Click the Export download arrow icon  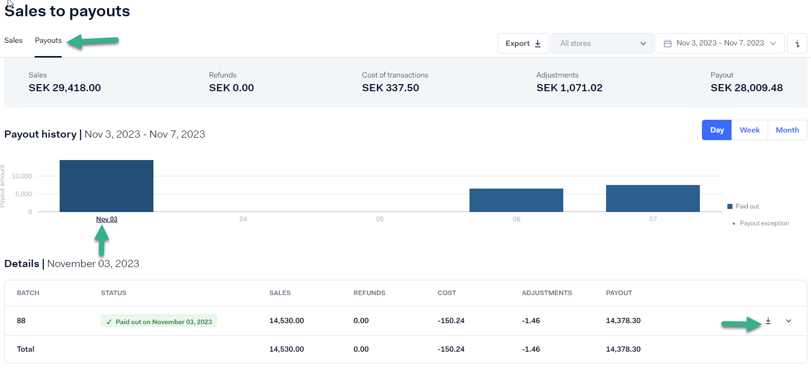tap(538, 44)
